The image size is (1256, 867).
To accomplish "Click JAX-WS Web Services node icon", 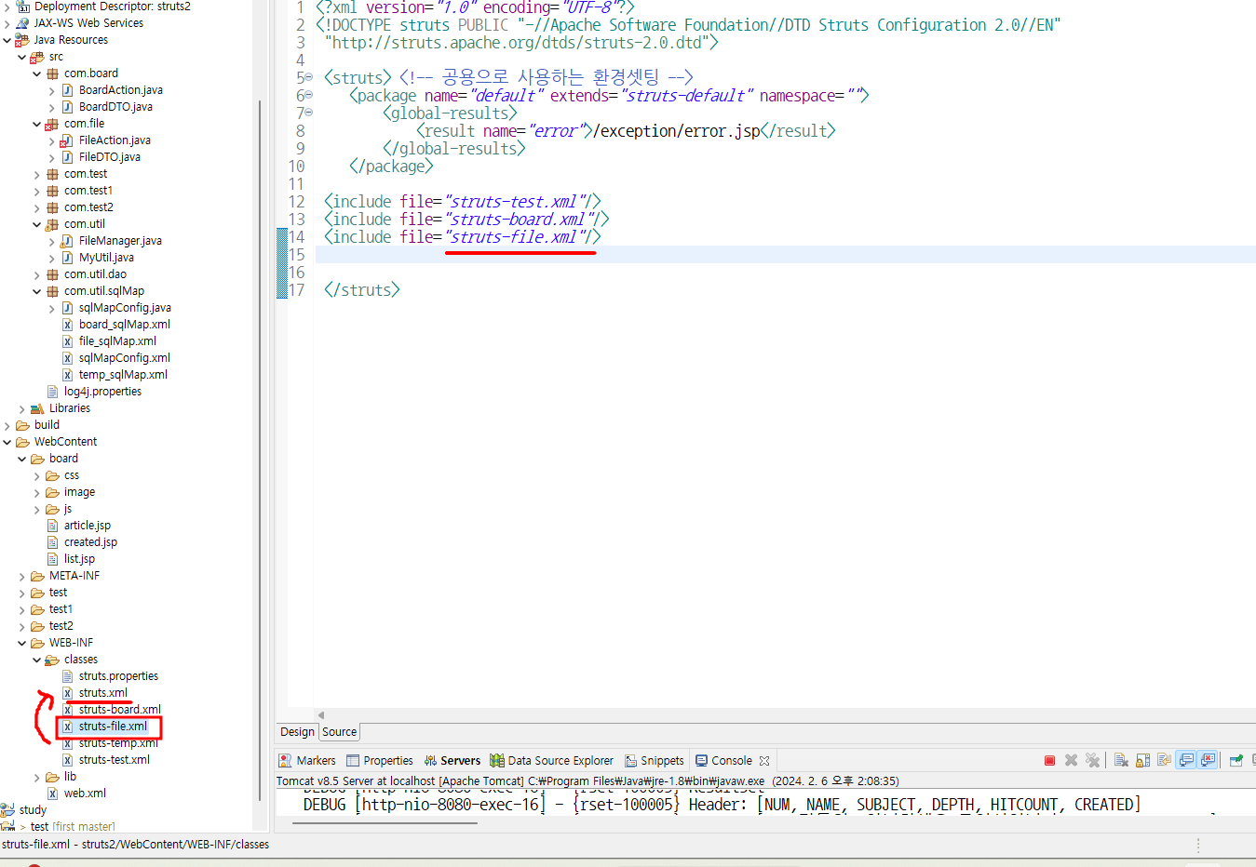I will point(22,23).
